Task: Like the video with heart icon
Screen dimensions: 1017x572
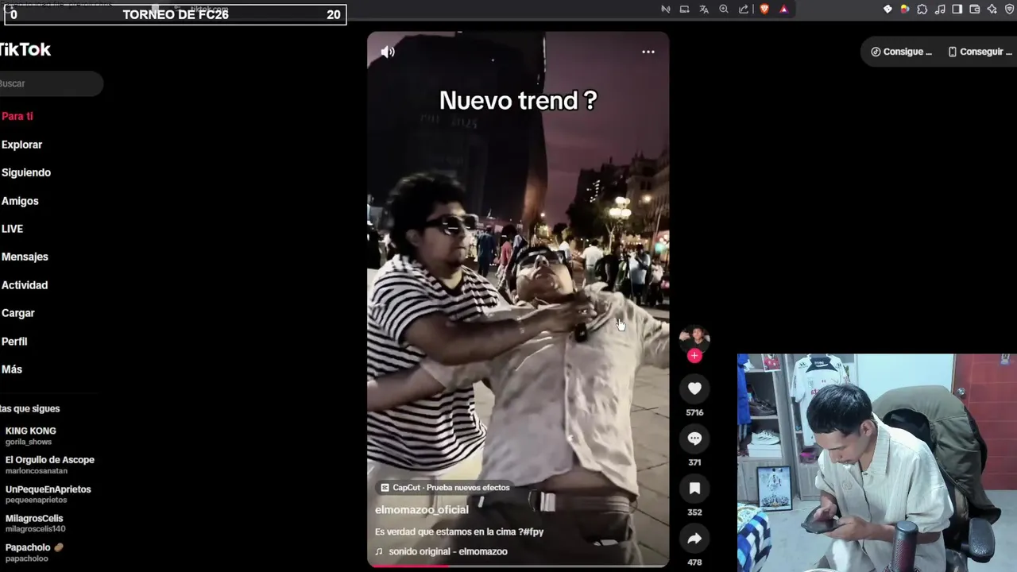Action: pos(694,388)
